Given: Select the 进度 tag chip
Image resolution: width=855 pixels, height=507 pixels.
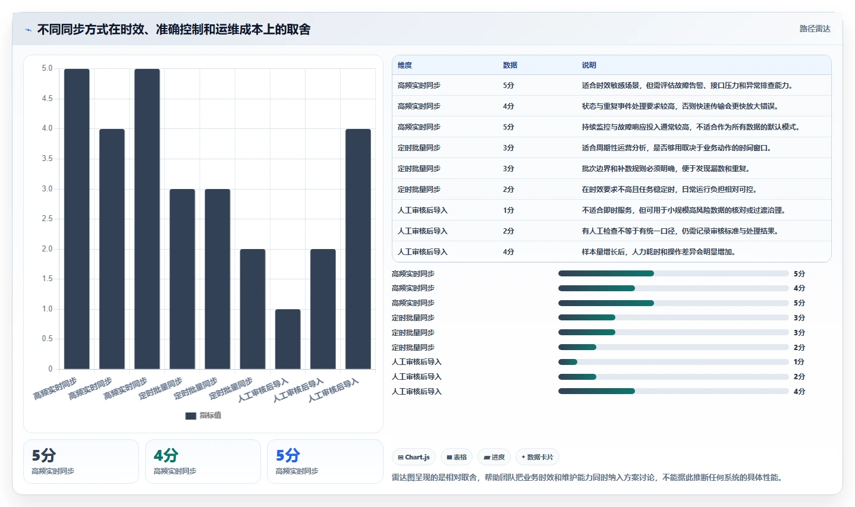Looking at the screenshot, I should click(494, 457).
